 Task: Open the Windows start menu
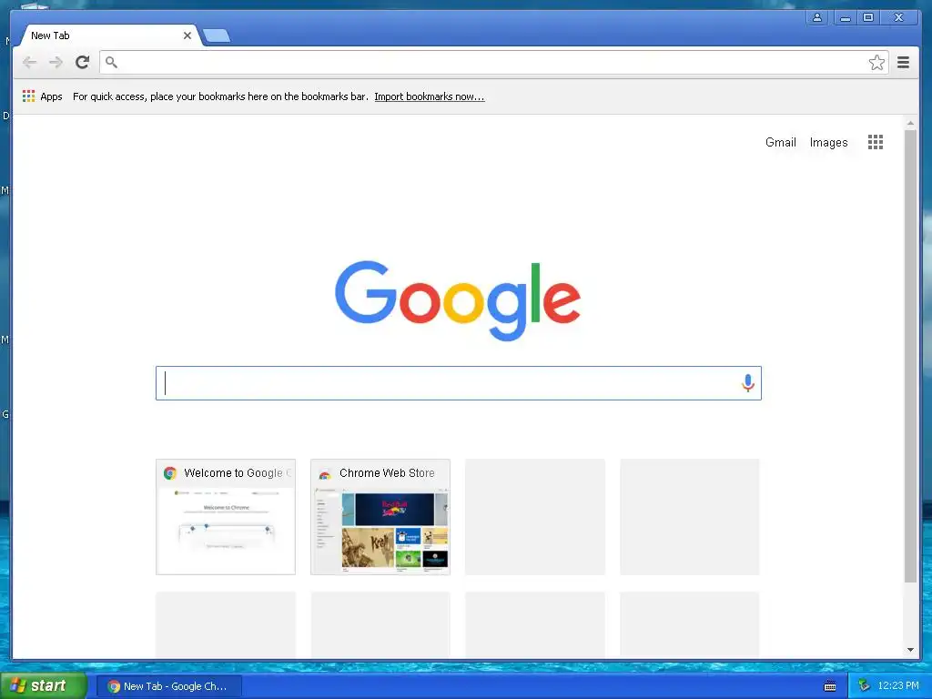(x=44, y=685)
